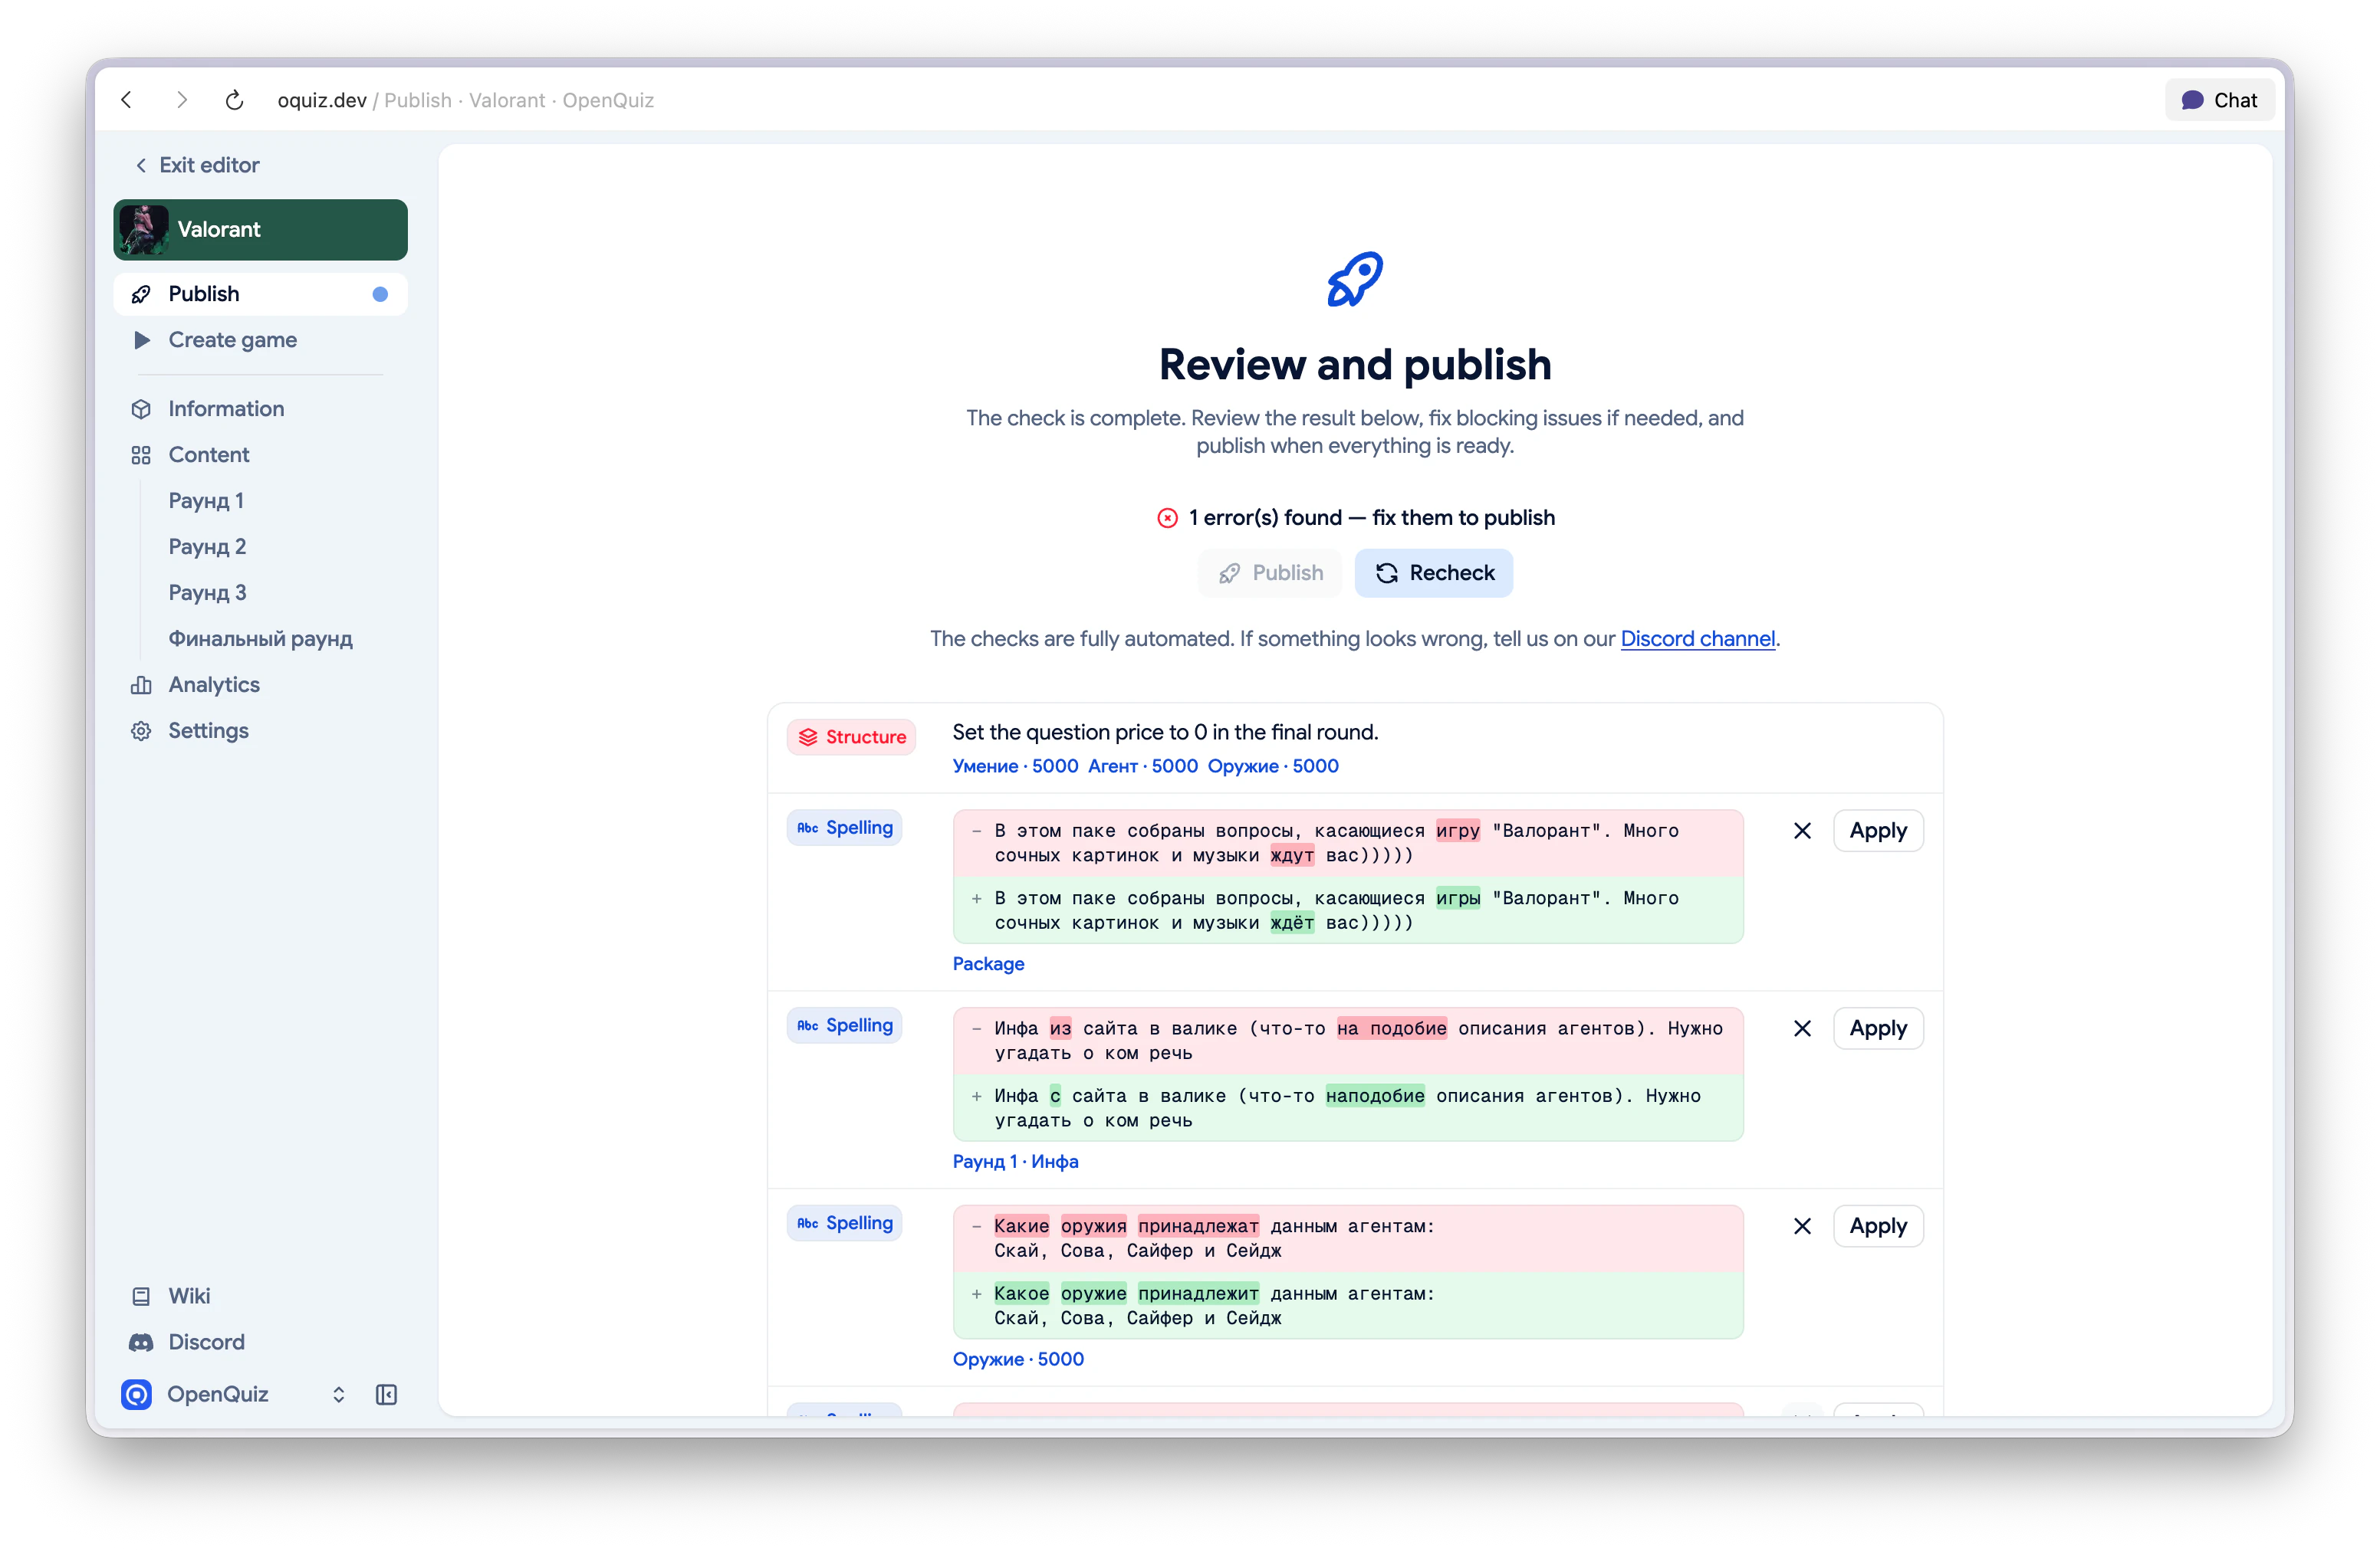Dismiss the spelling fix for Раунд 1 · Инфа
Viewport: 2380px width, 1551px height.
click(1802, 1028)
